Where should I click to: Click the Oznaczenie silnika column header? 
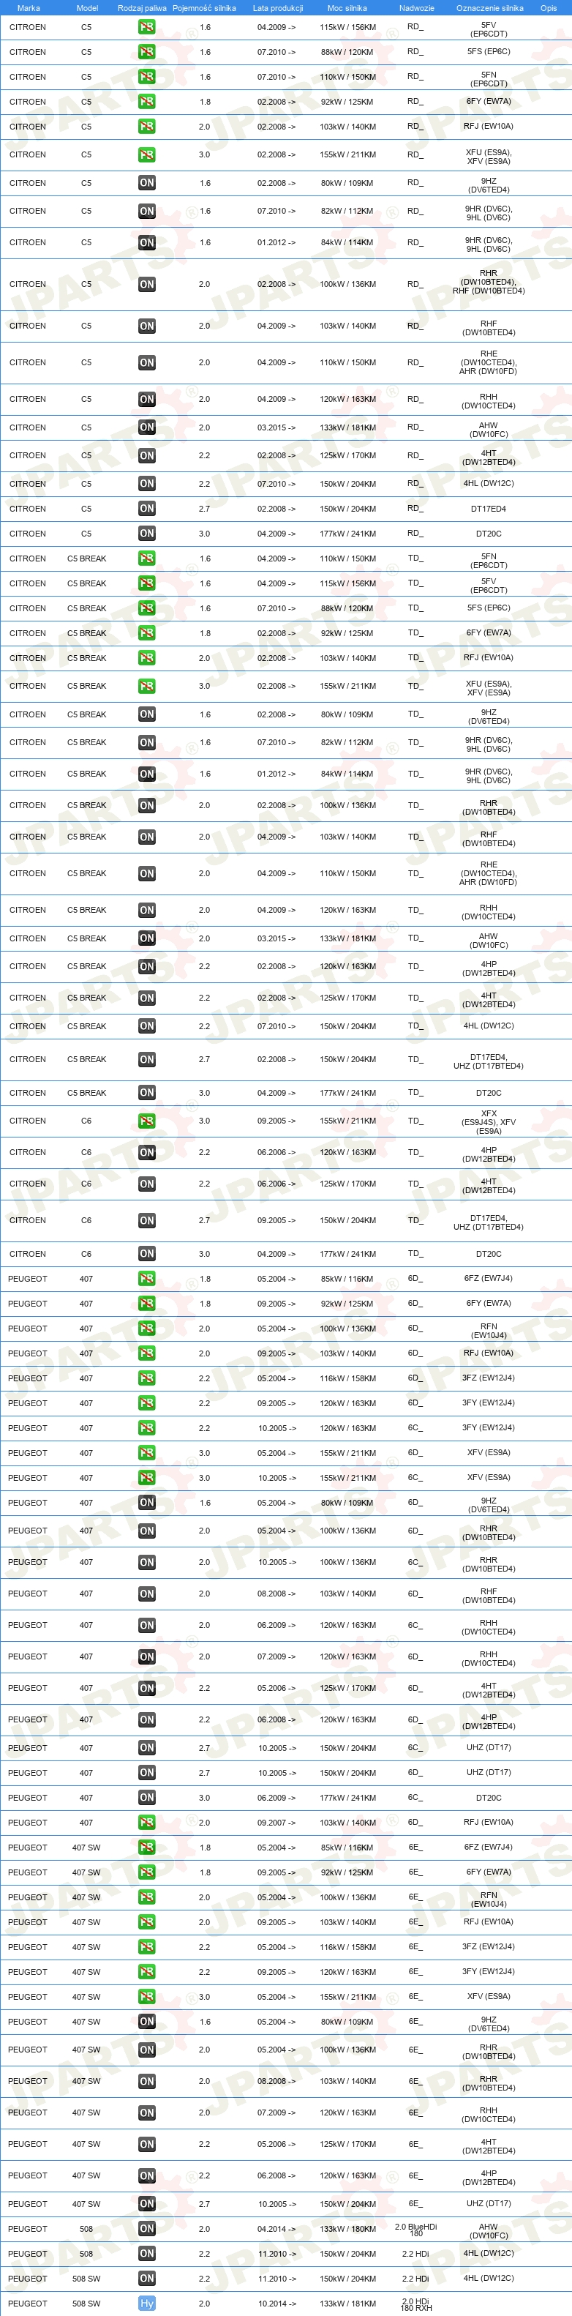click(x=489, y=8)
